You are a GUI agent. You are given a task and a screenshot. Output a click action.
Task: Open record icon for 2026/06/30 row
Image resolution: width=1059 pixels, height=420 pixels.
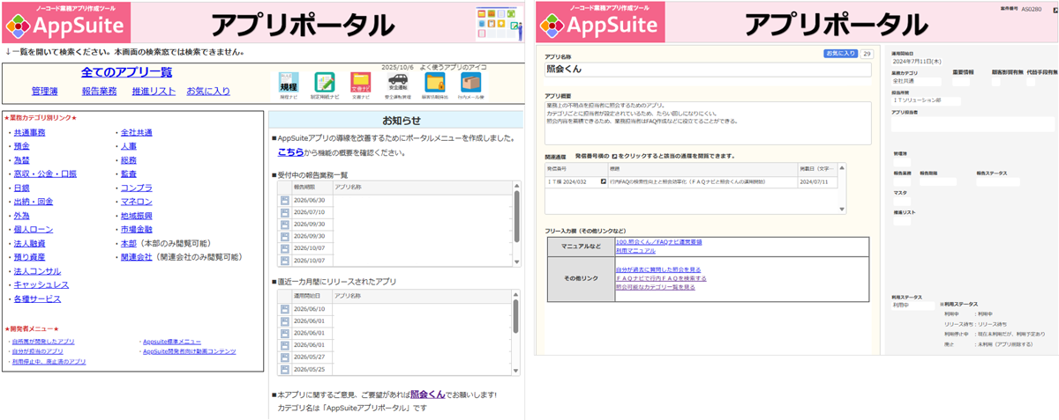click(285, 200)
